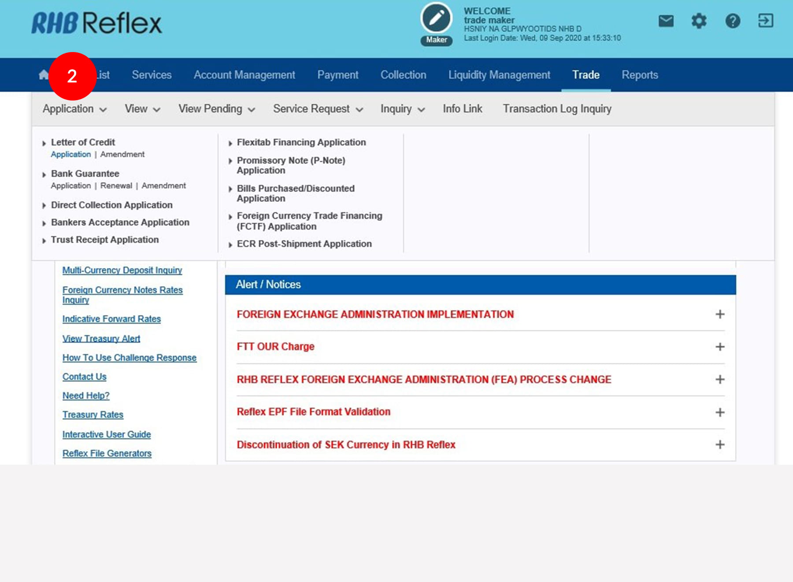Open Trust Receipt Application
Screen dimensions: 793x582
point(105,240)
